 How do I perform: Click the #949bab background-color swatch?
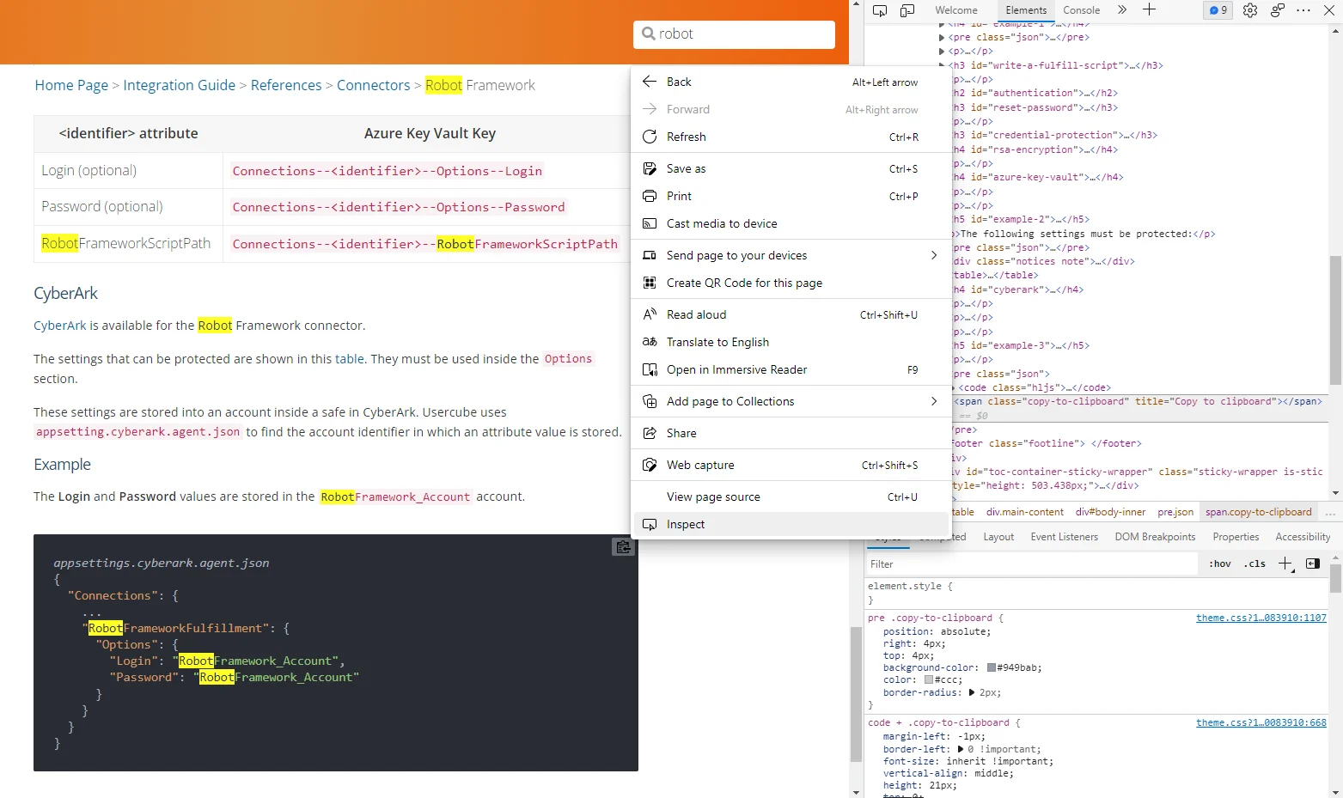coord(992,667)
